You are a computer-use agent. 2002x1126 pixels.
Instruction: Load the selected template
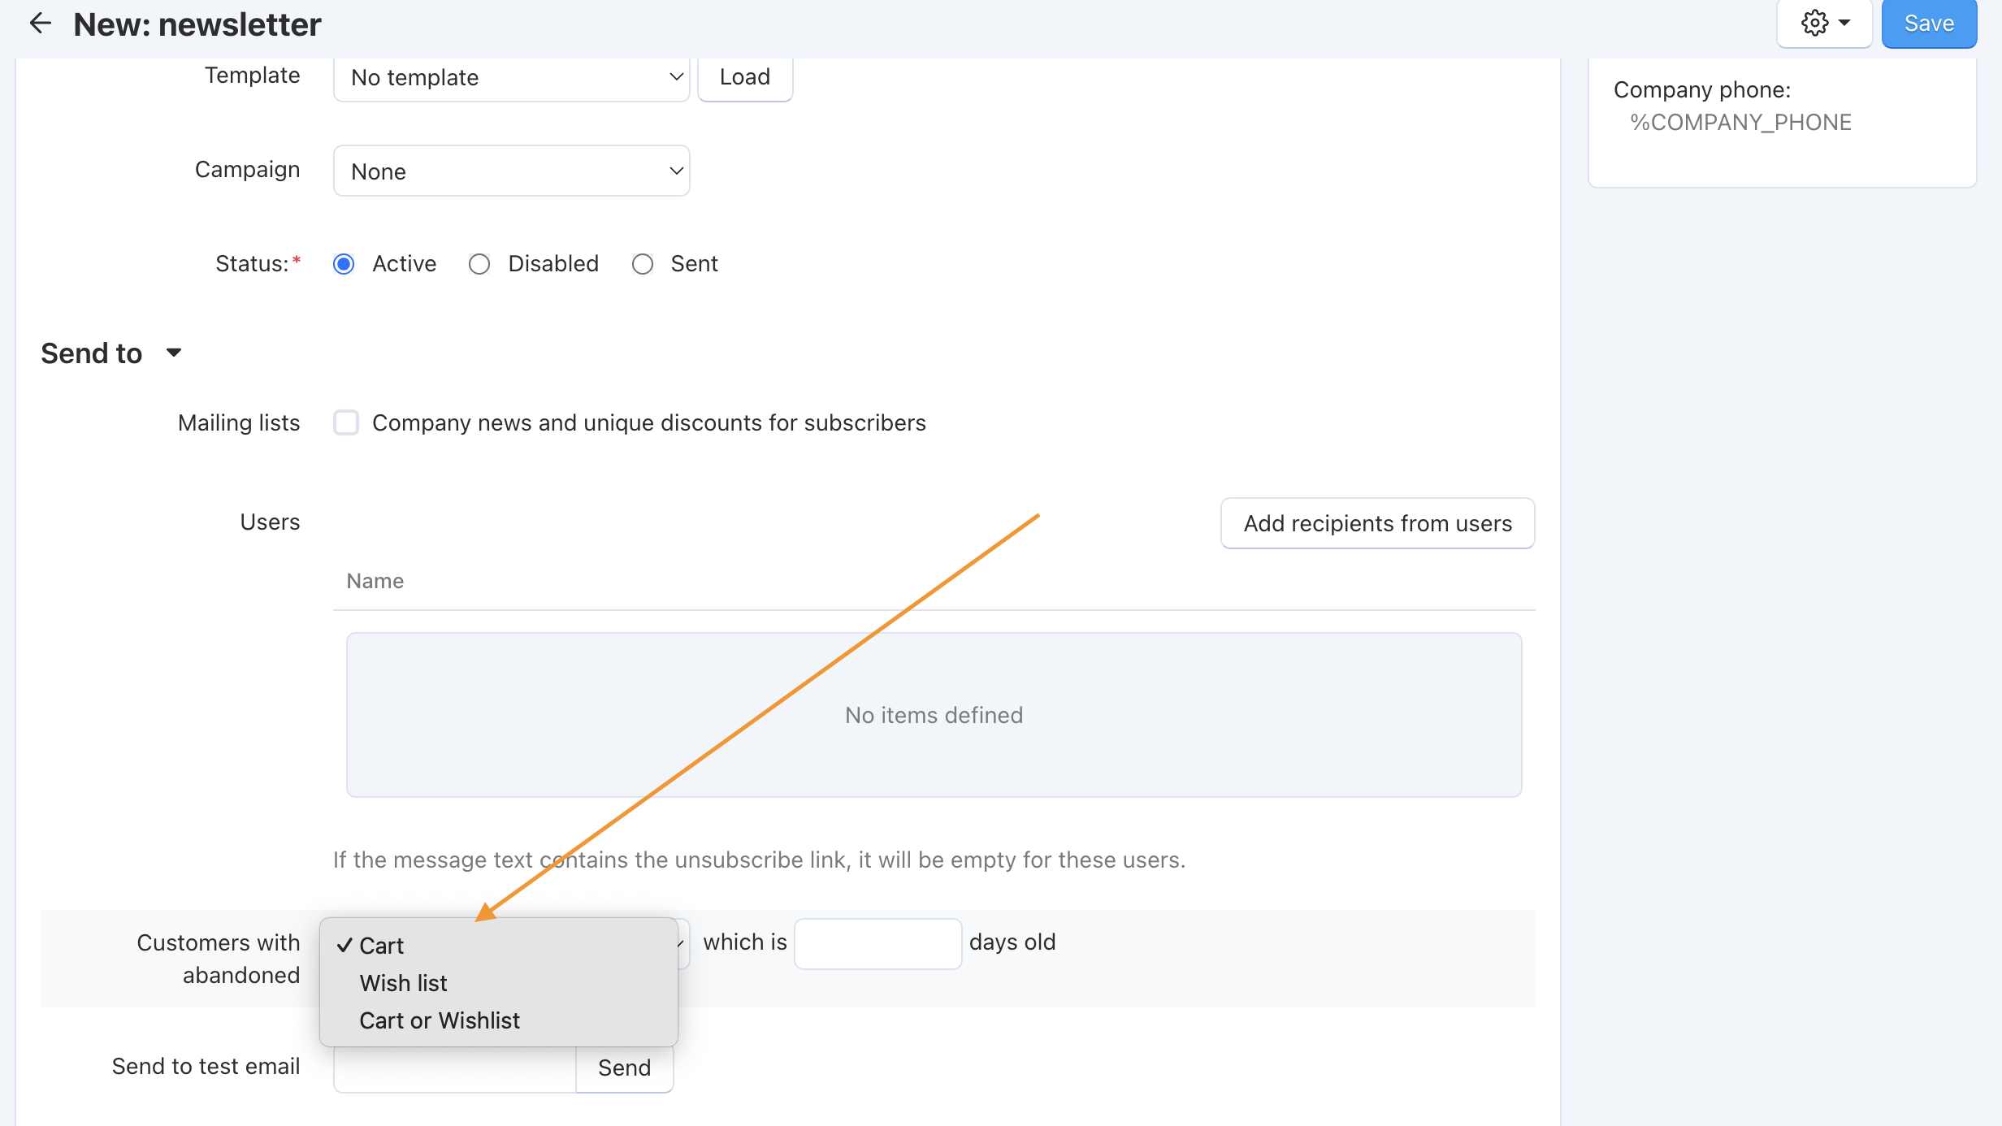pos(745,77)
